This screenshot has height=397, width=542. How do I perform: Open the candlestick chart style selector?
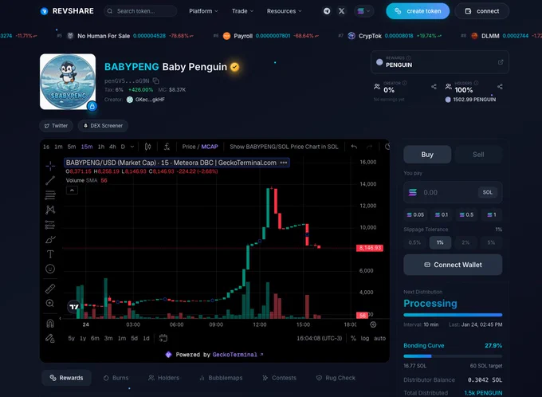click(147, 147)
